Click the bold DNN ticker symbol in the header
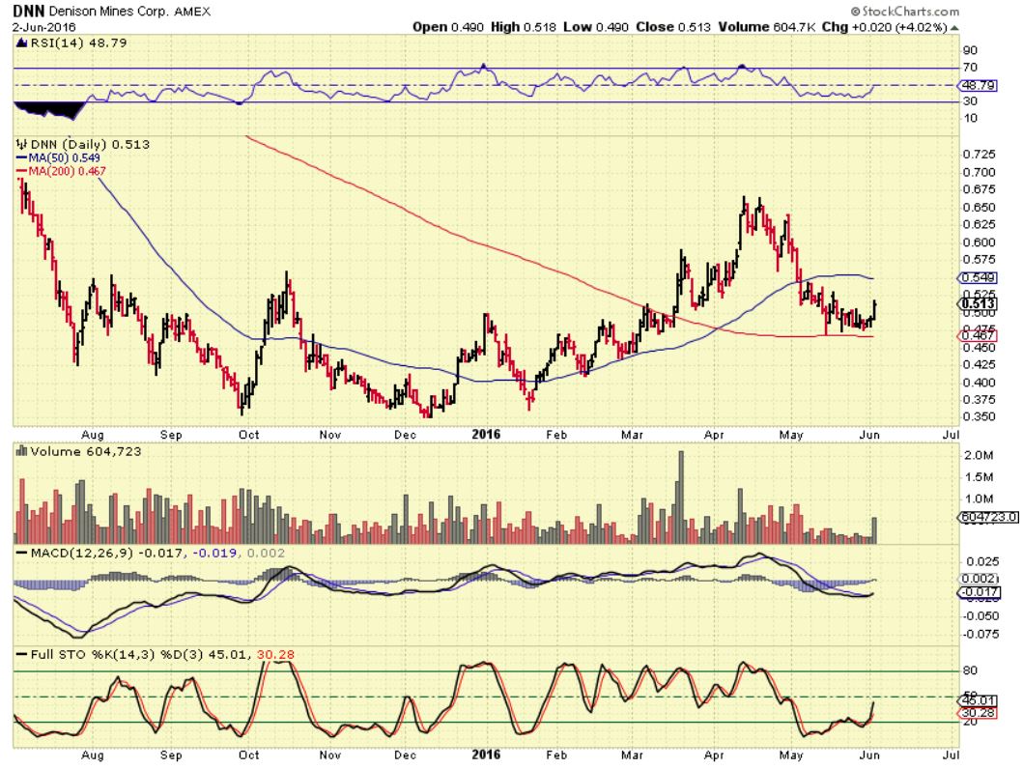The width and height of the screenshot is (1023, 769). pyautogui.click(x=29, y=11)
